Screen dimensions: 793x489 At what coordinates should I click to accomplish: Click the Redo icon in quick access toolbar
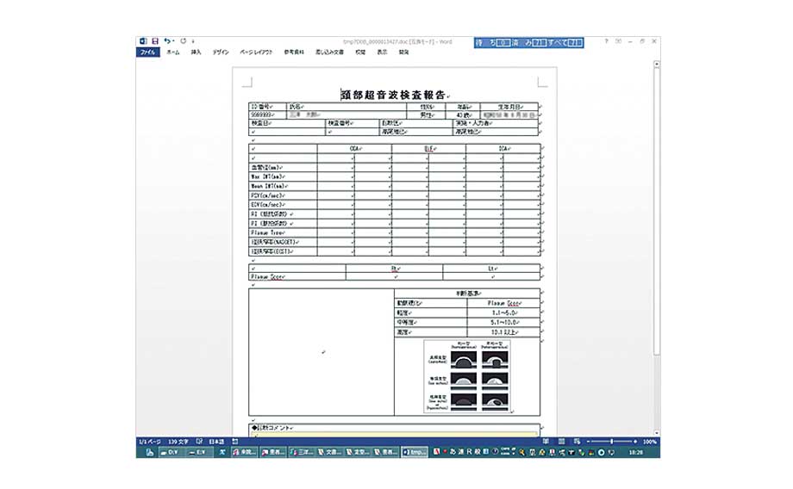pyautogui.click(x=183, y=41)
